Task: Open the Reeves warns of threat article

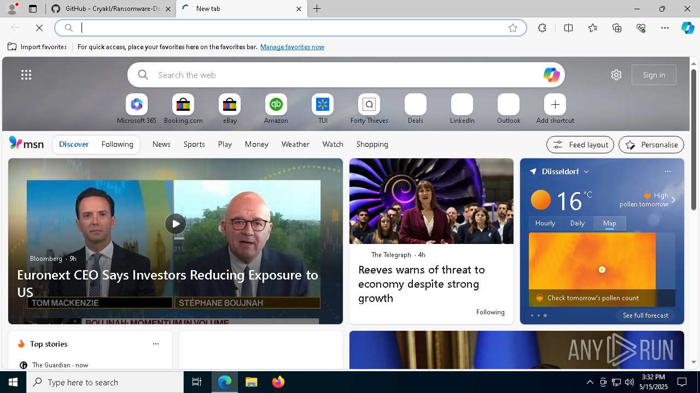Action: [422, 284]
